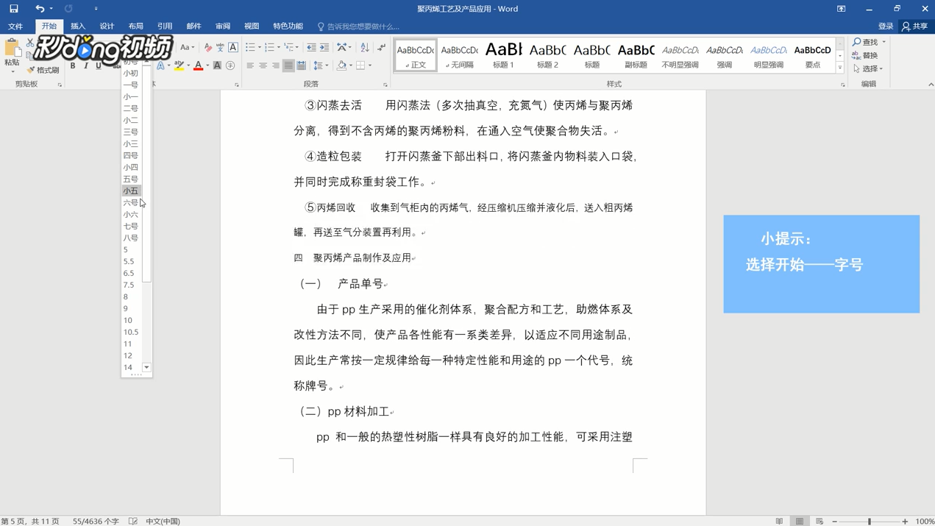Click the 共享 (Share) button
The width and height of the screenshot is (935, 526).
click(x=916, y=26)
